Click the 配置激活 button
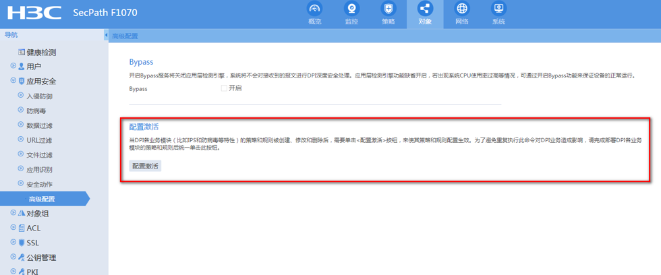 click(145, 166)
